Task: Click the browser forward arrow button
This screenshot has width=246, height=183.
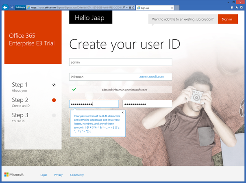Action: click(x=12, y=7)
